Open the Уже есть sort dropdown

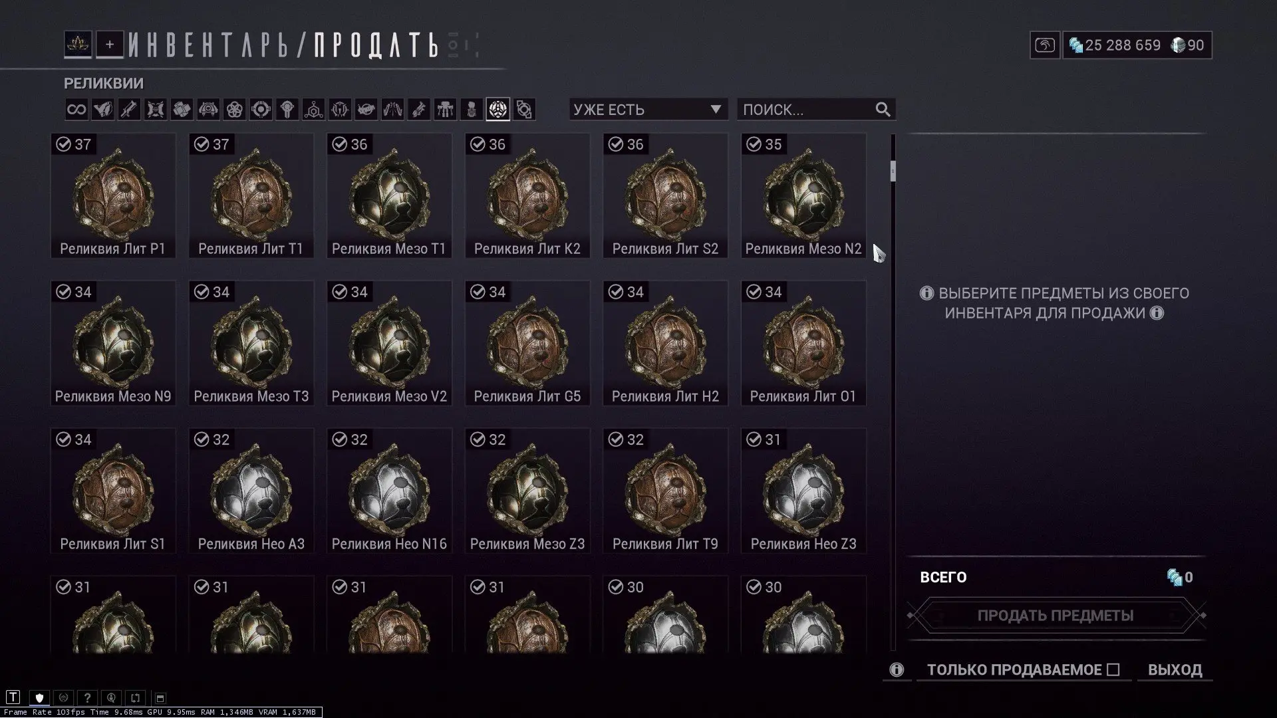(x=648, y=110)
